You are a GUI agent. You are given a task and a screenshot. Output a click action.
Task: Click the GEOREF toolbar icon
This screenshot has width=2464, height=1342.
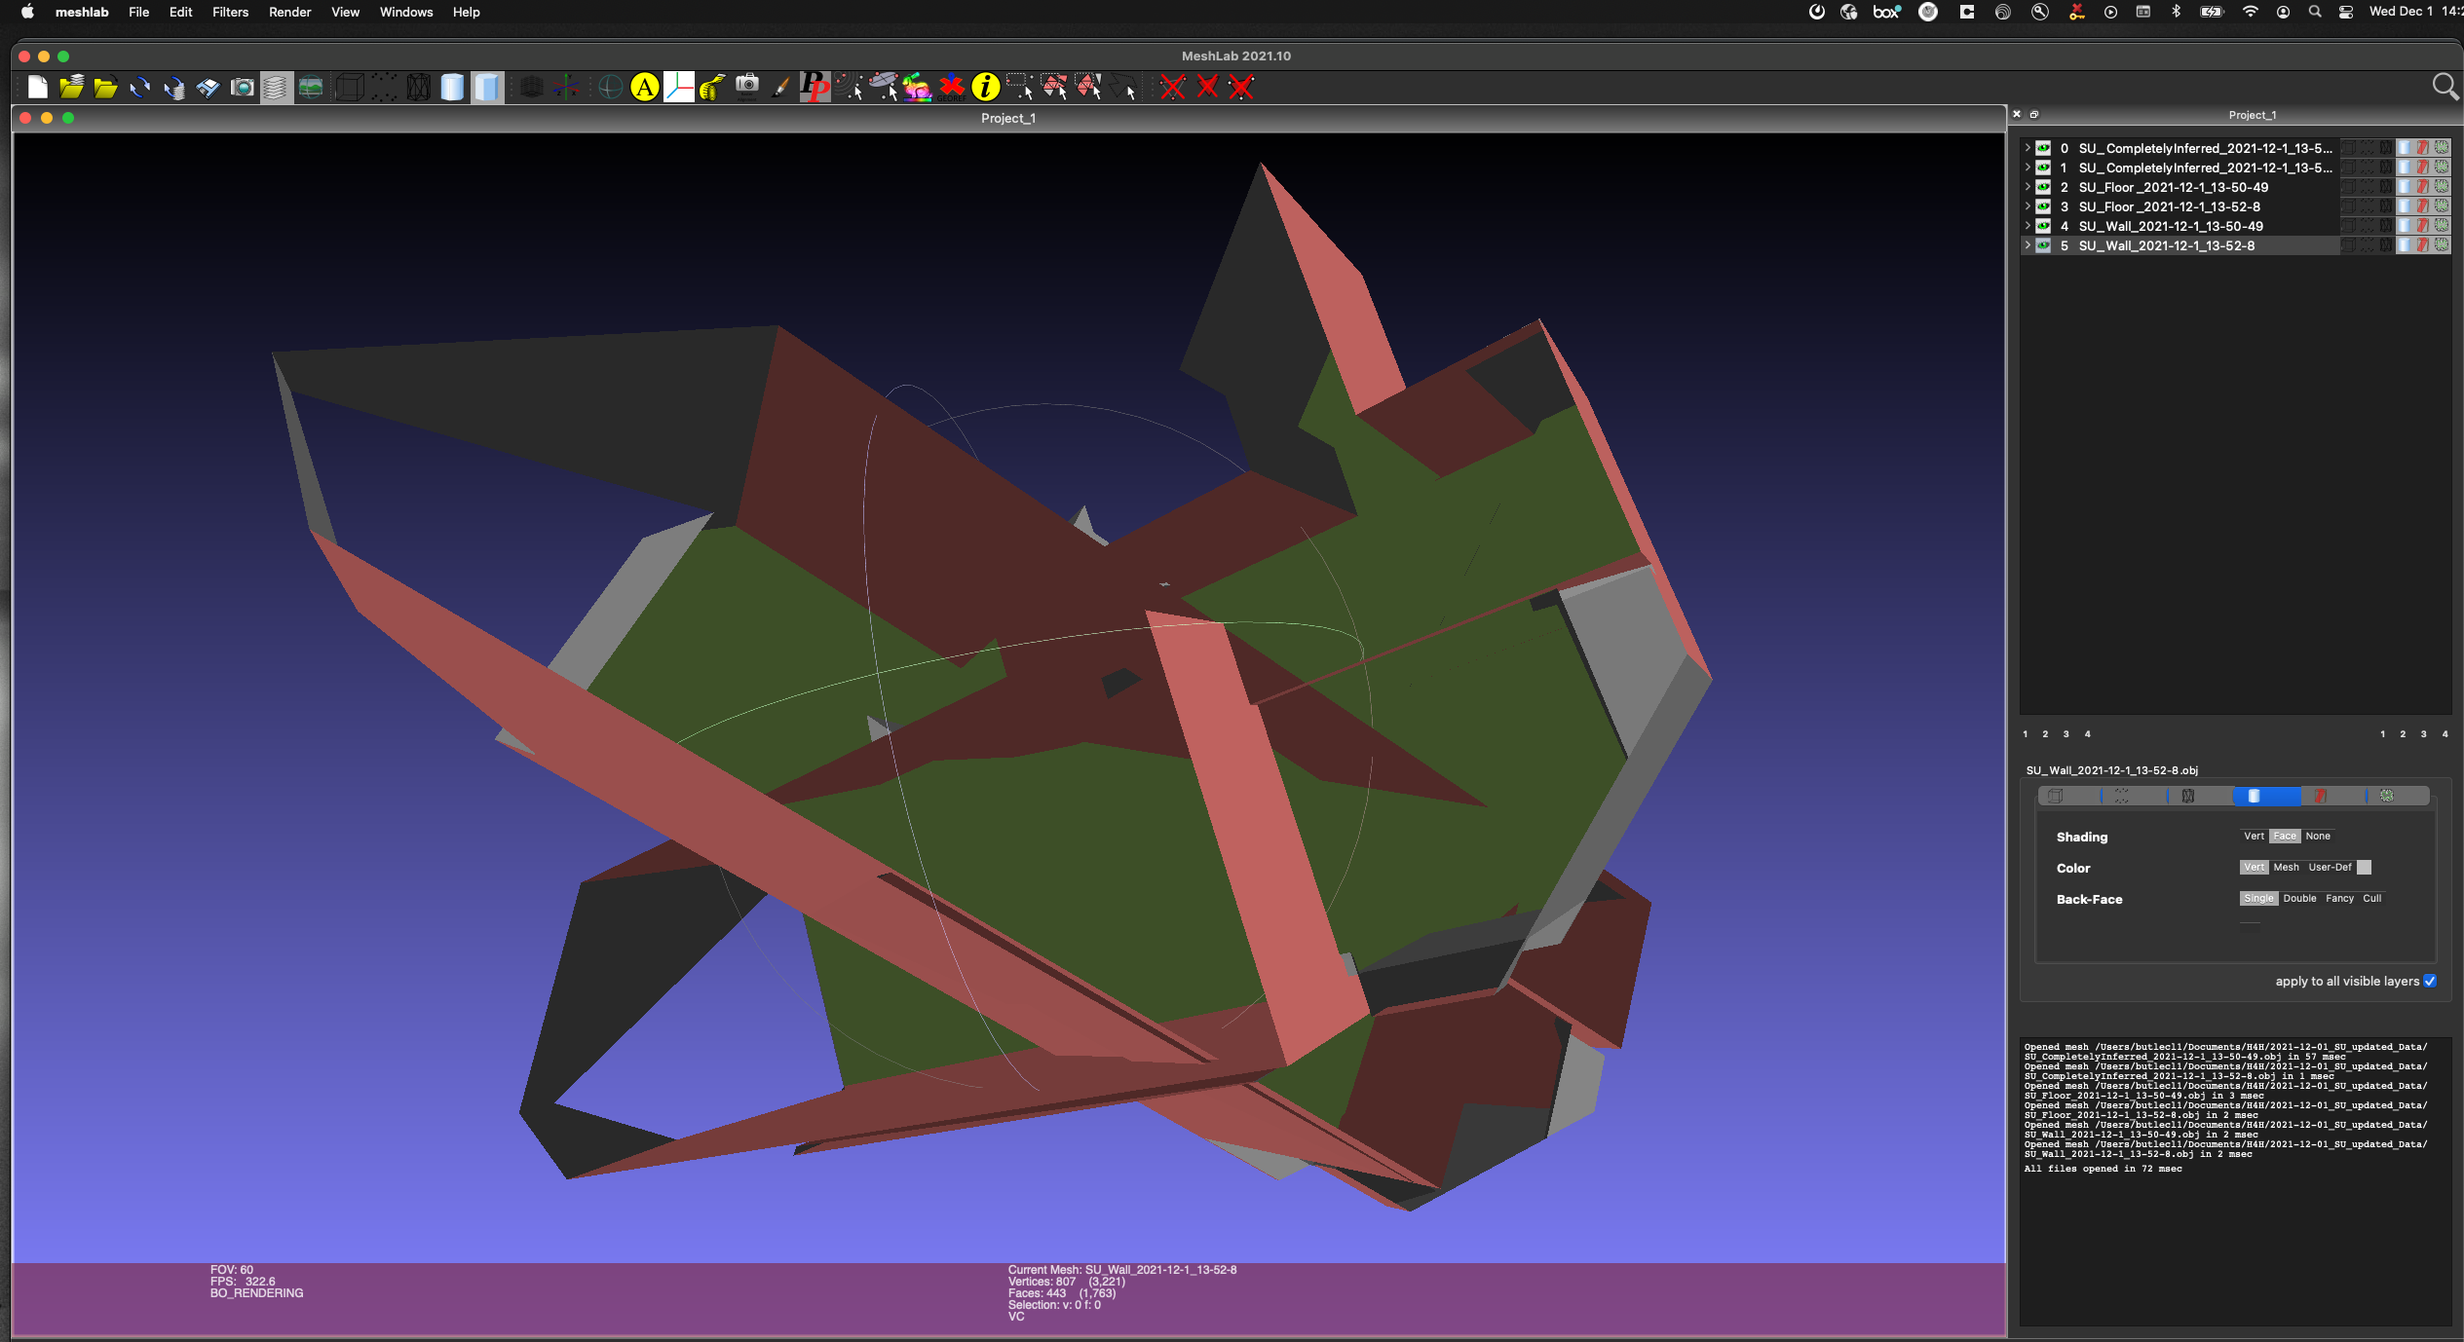(952, 87)
